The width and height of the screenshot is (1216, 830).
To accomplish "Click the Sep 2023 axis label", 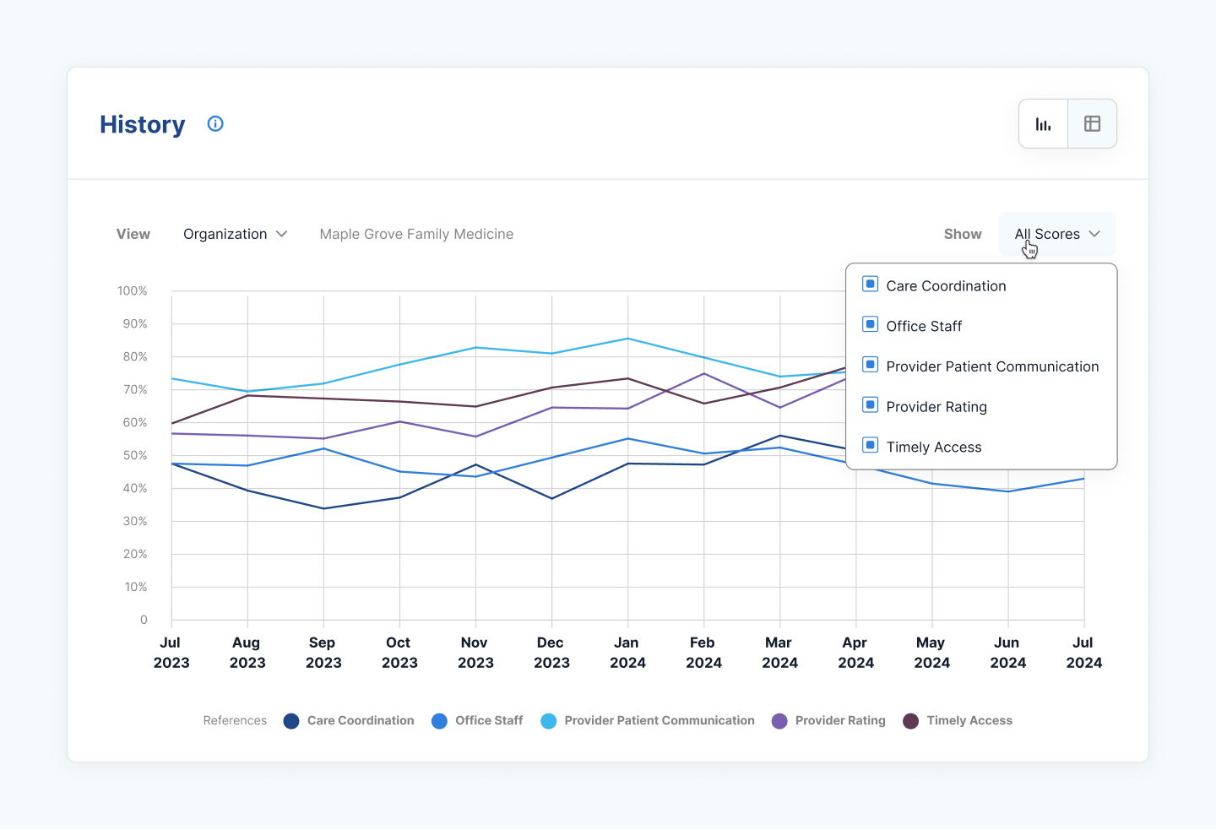I will 323,653.
